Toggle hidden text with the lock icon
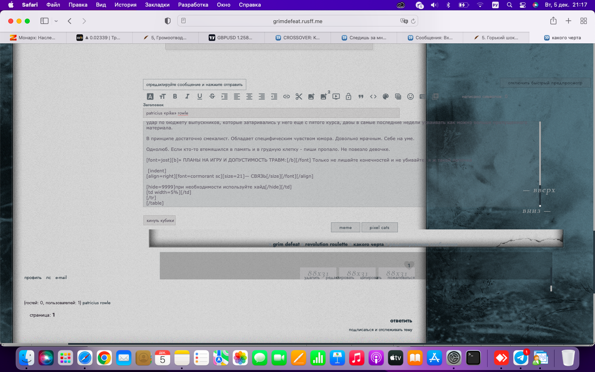 348,96
